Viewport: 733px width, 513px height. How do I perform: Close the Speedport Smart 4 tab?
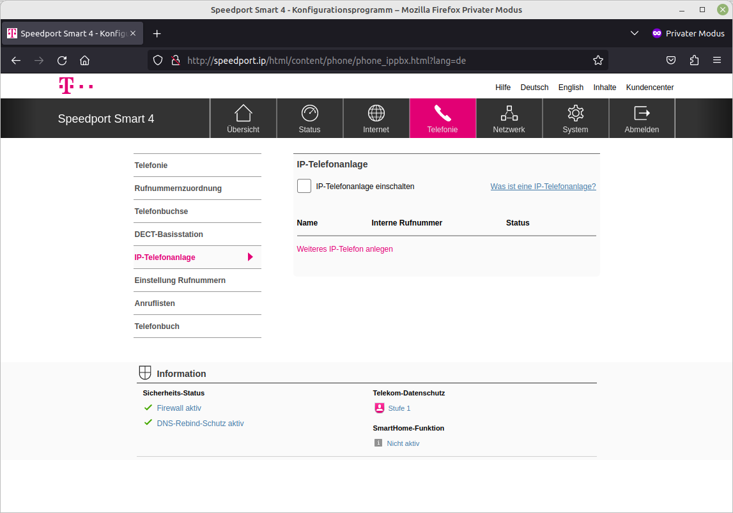point(133,33)
